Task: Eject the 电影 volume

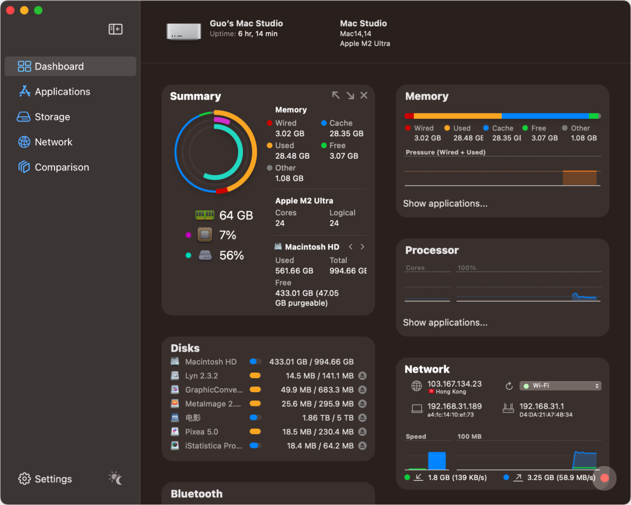Action: (x=363, y=418)
